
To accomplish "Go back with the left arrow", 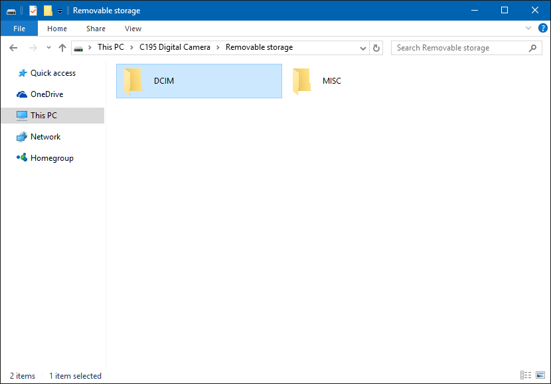I will 13,48.
